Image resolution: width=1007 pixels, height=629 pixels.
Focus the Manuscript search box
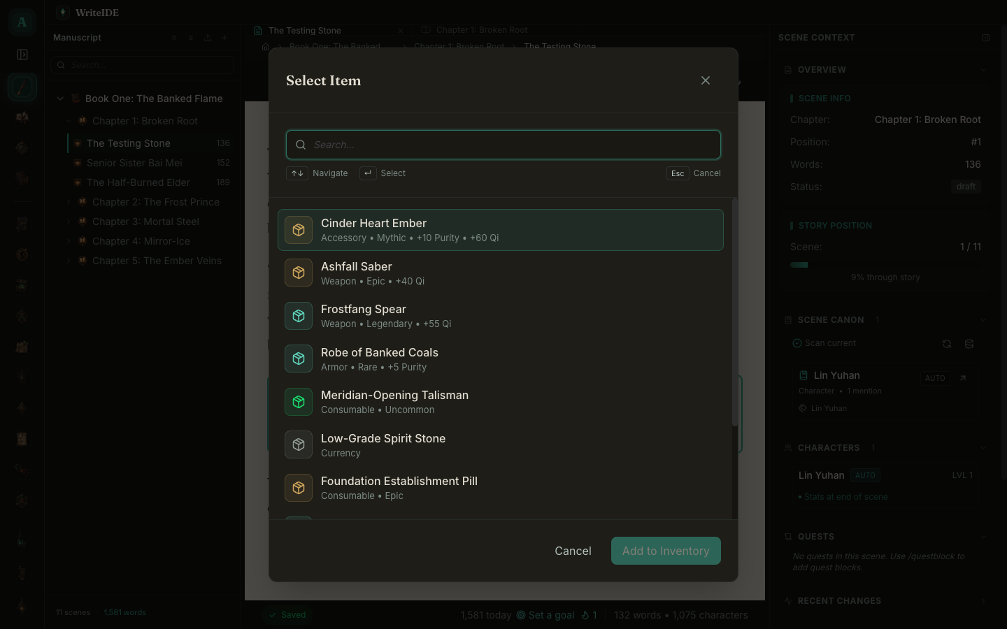(142, 65)
